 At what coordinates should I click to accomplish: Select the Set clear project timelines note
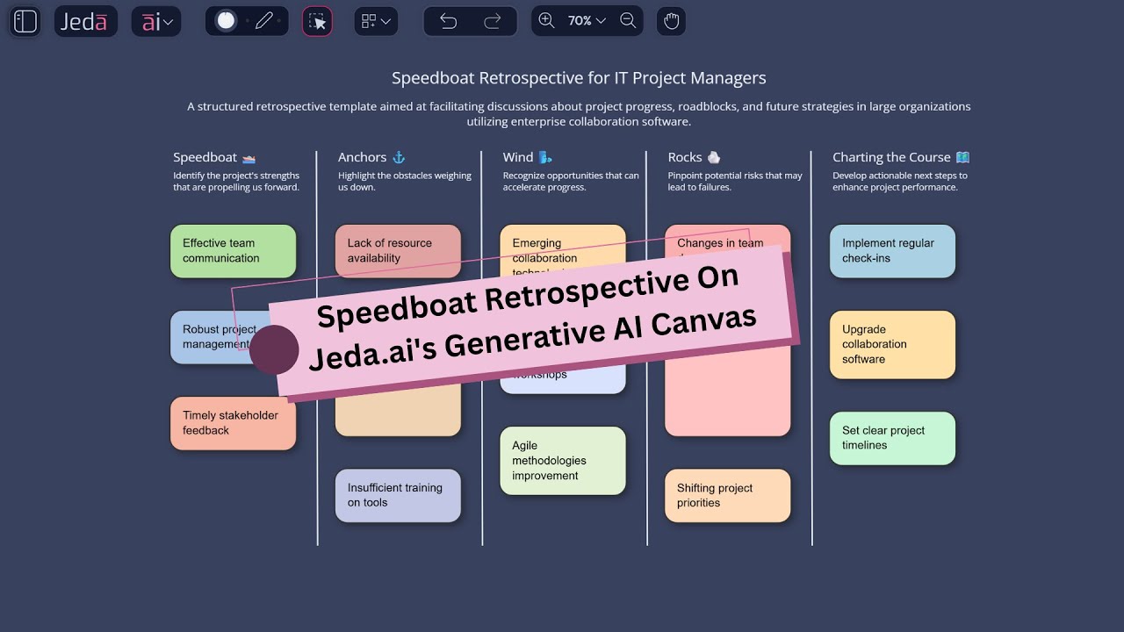click(892, 438)
